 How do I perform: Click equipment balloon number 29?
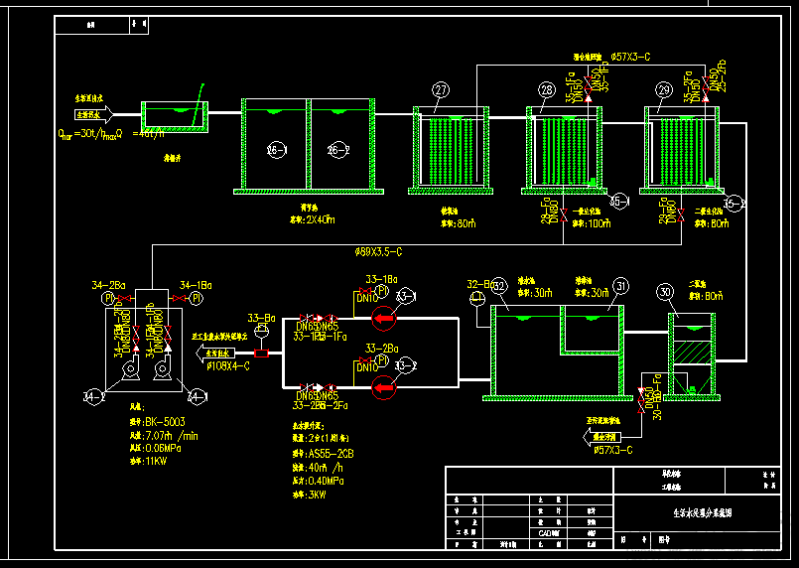pos(664,90)
